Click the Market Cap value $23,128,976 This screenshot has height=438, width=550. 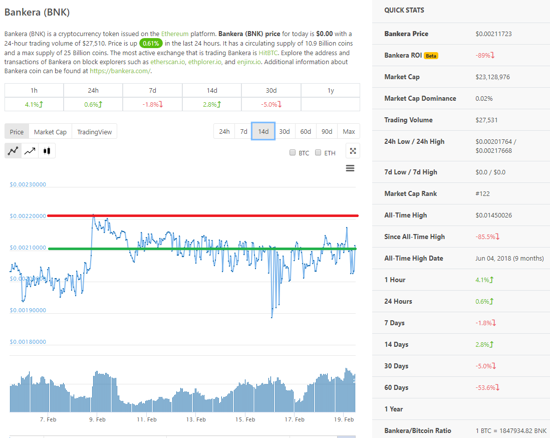pos(492,77)
